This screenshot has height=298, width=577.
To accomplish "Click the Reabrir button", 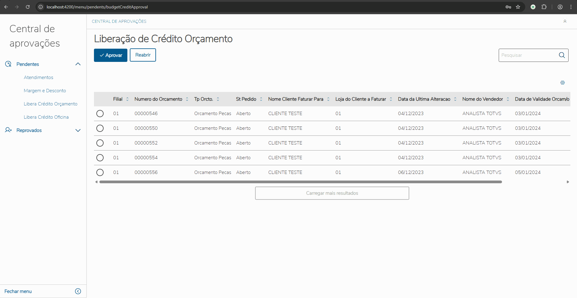I will point(143,55).
